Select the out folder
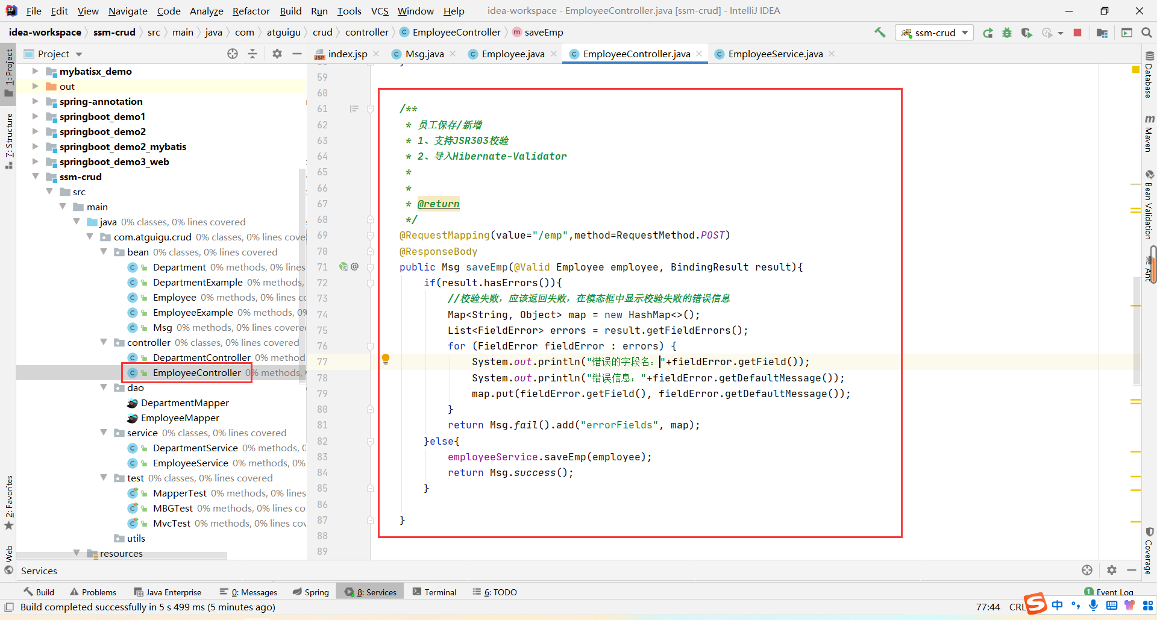Screen dimensions: 1157x620 67,86
